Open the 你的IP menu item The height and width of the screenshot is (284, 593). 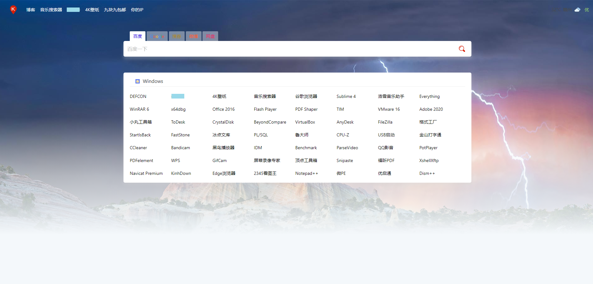pyautogui.click(x=137, y=10)
